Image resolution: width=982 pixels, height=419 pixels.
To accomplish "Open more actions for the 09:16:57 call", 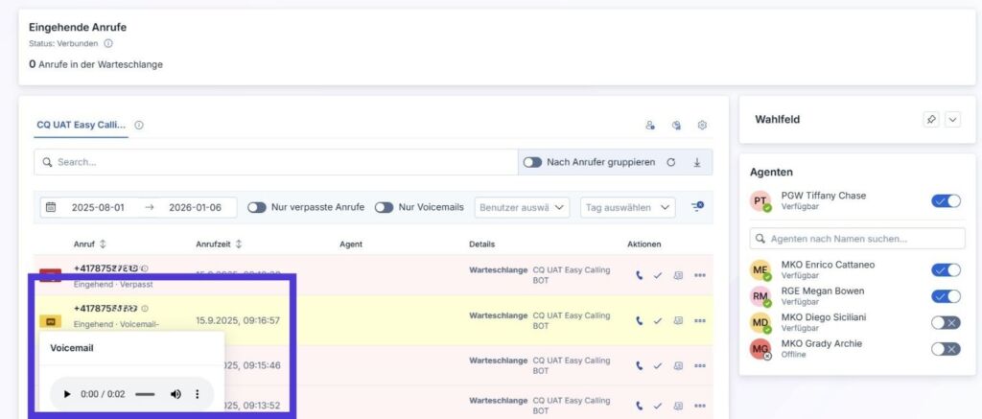I will pyautogui.click(x=699, y=320).
